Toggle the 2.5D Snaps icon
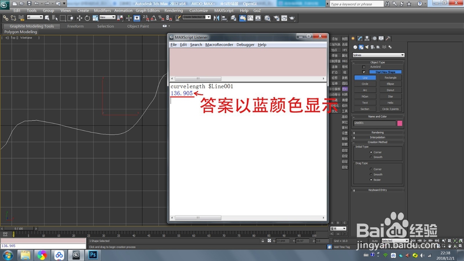 (x=146, y=18)
